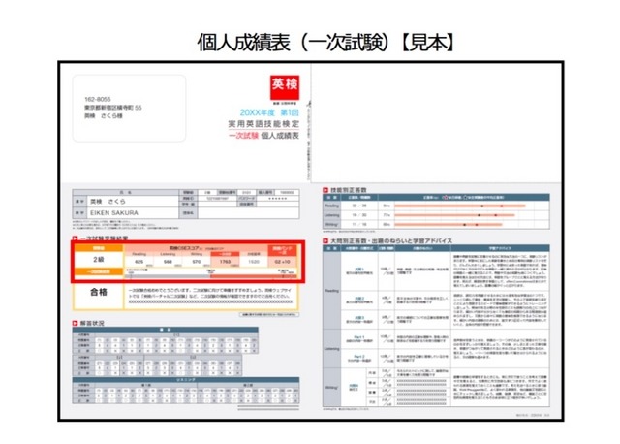Click the 技能別正答数 section heading
The width and height of the screenshot is (620, 444).
349,190
